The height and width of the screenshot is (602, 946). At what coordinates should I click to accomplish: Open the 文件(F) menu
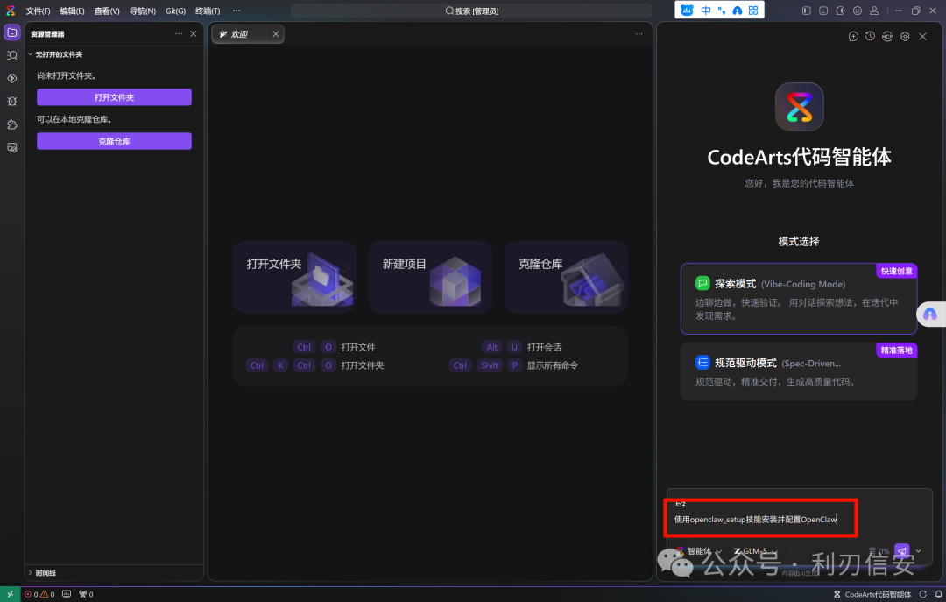tap(38, 11)
